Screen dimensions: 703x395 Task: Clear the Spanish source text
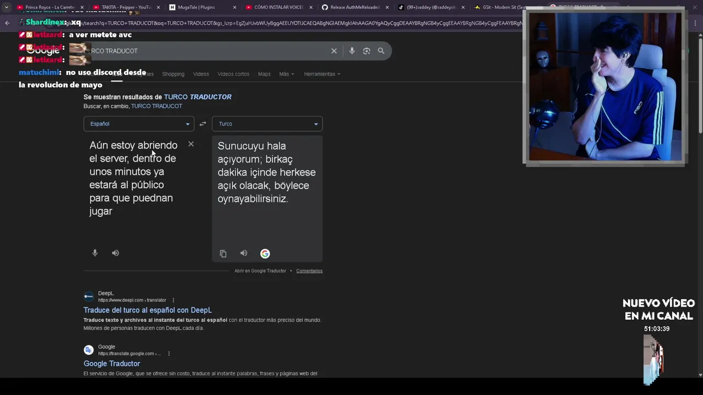point(191,144)
